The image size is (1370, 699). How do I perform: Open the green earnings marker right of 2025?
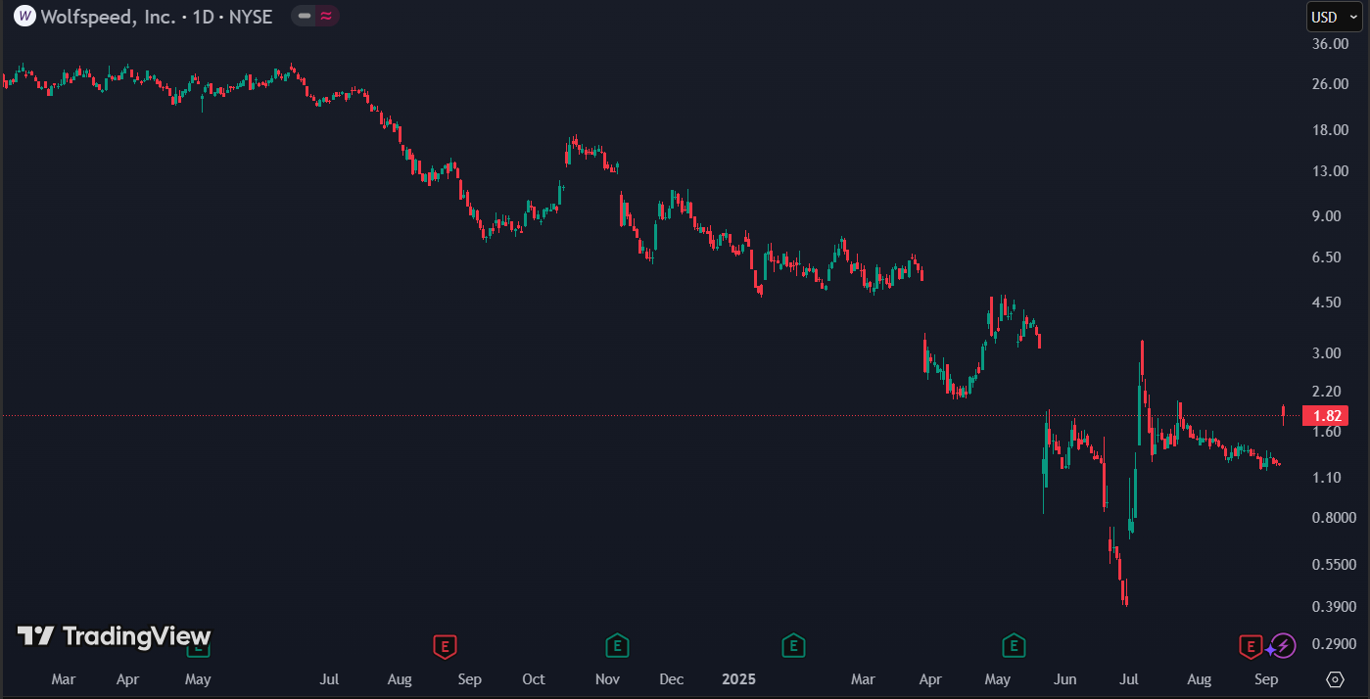coord(793,646)
